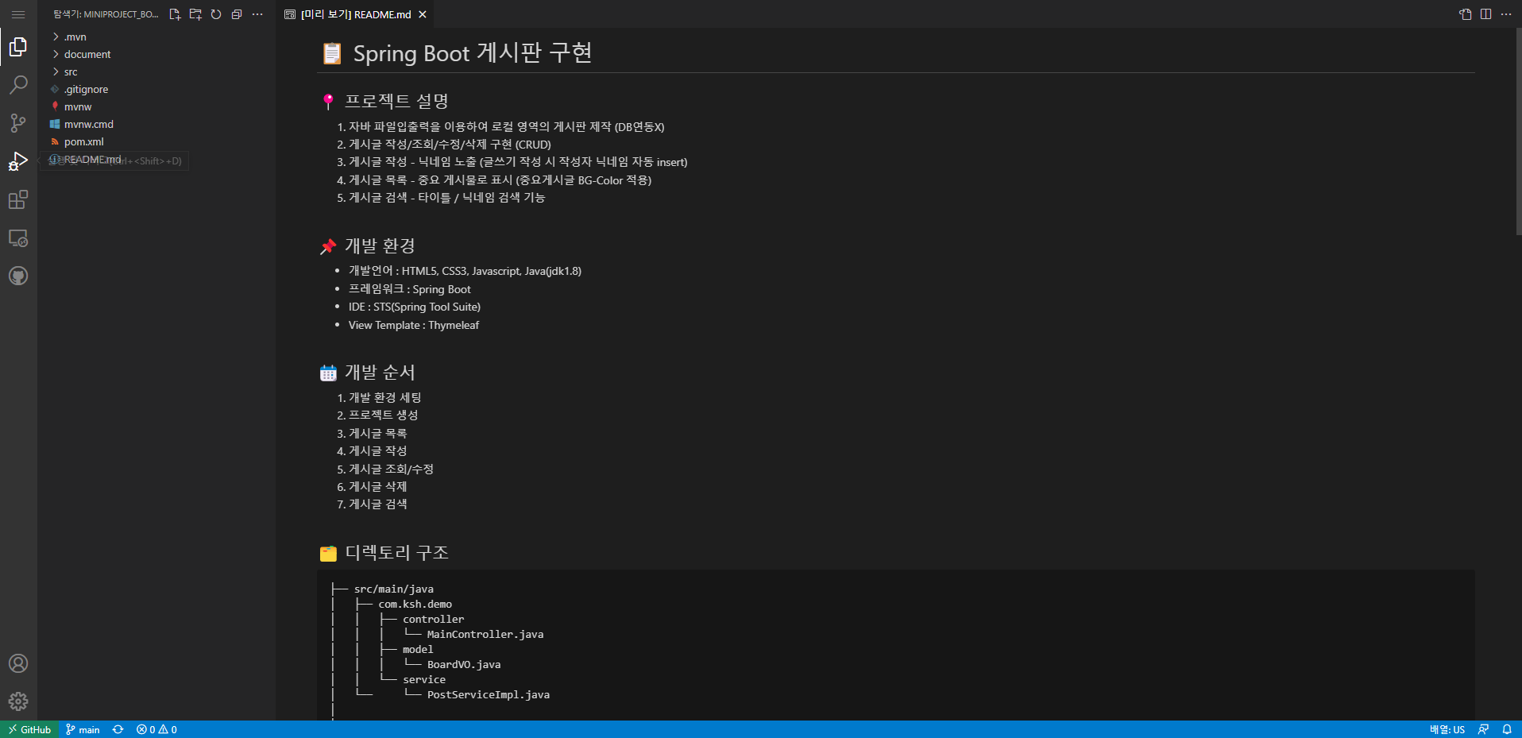The height and width of the screenshot is (738, 1522).
Task: Open the Source Control view
Action: (x=18, y=123)
